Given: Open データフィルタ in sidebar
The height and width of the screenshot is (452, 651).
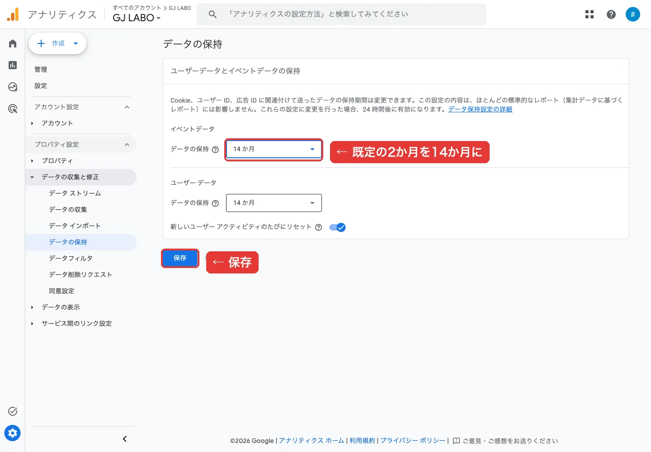Looking at the screenshot, I should pos(71,259).
